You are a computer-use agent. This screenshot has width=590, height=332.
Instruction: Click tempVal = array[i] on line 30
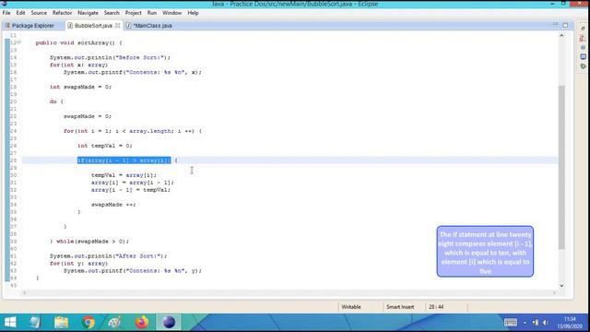[x=124, y=175]
